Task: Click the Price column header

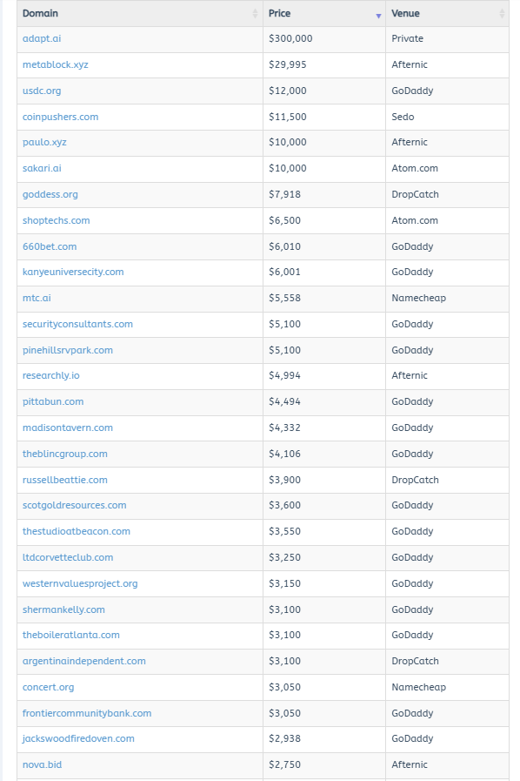Action: 324,13
